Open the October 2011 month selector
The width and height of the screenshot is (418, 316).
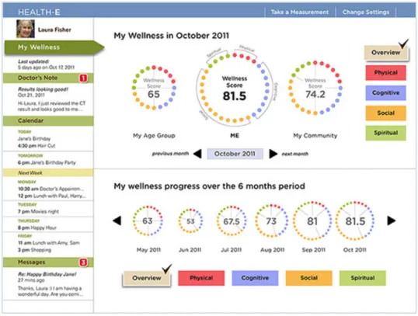[235, 154]
